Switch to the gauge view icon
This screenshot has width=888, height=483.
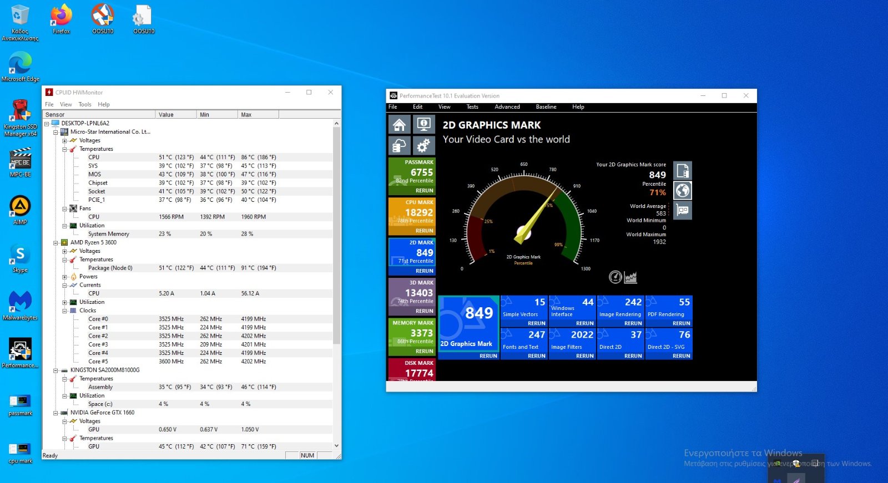[x=615, y=277]
